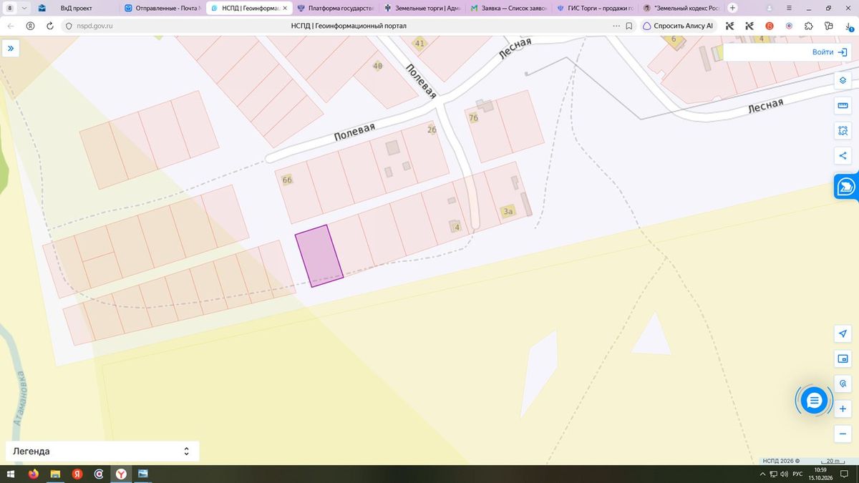Switch to the Заявка — Список заявок tab
859x483 pixels.
[508, 8]
